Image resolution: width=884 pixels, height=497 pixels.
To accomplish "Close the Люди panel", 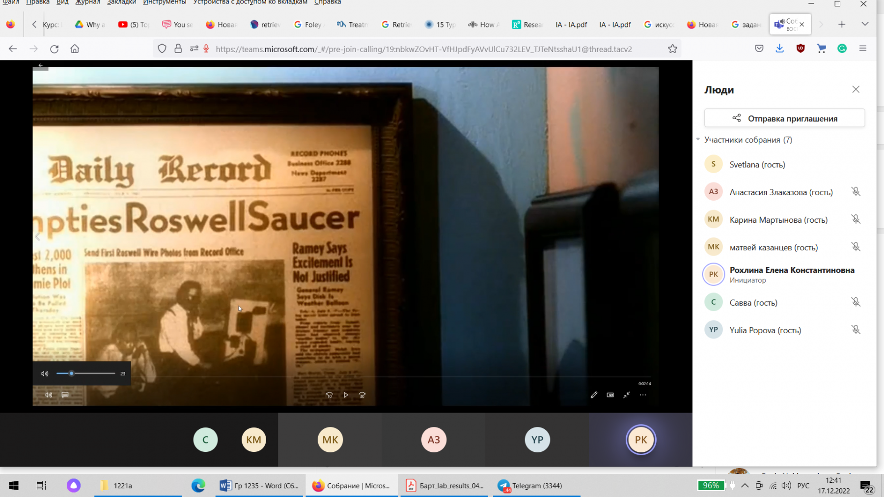I will [856, 89].
